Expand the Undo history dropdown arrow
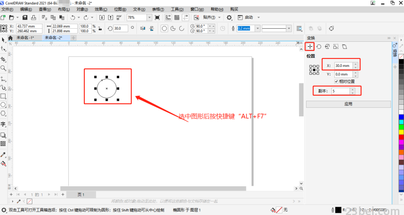The image size is (404, 215). tap(79, 18)
